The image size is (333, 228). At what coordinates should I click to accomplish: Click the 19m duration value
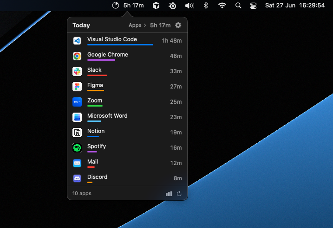tap(176, 133)
